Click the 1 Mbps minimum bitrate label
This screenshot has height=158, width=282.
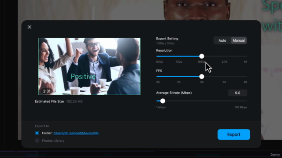[161, 107]
